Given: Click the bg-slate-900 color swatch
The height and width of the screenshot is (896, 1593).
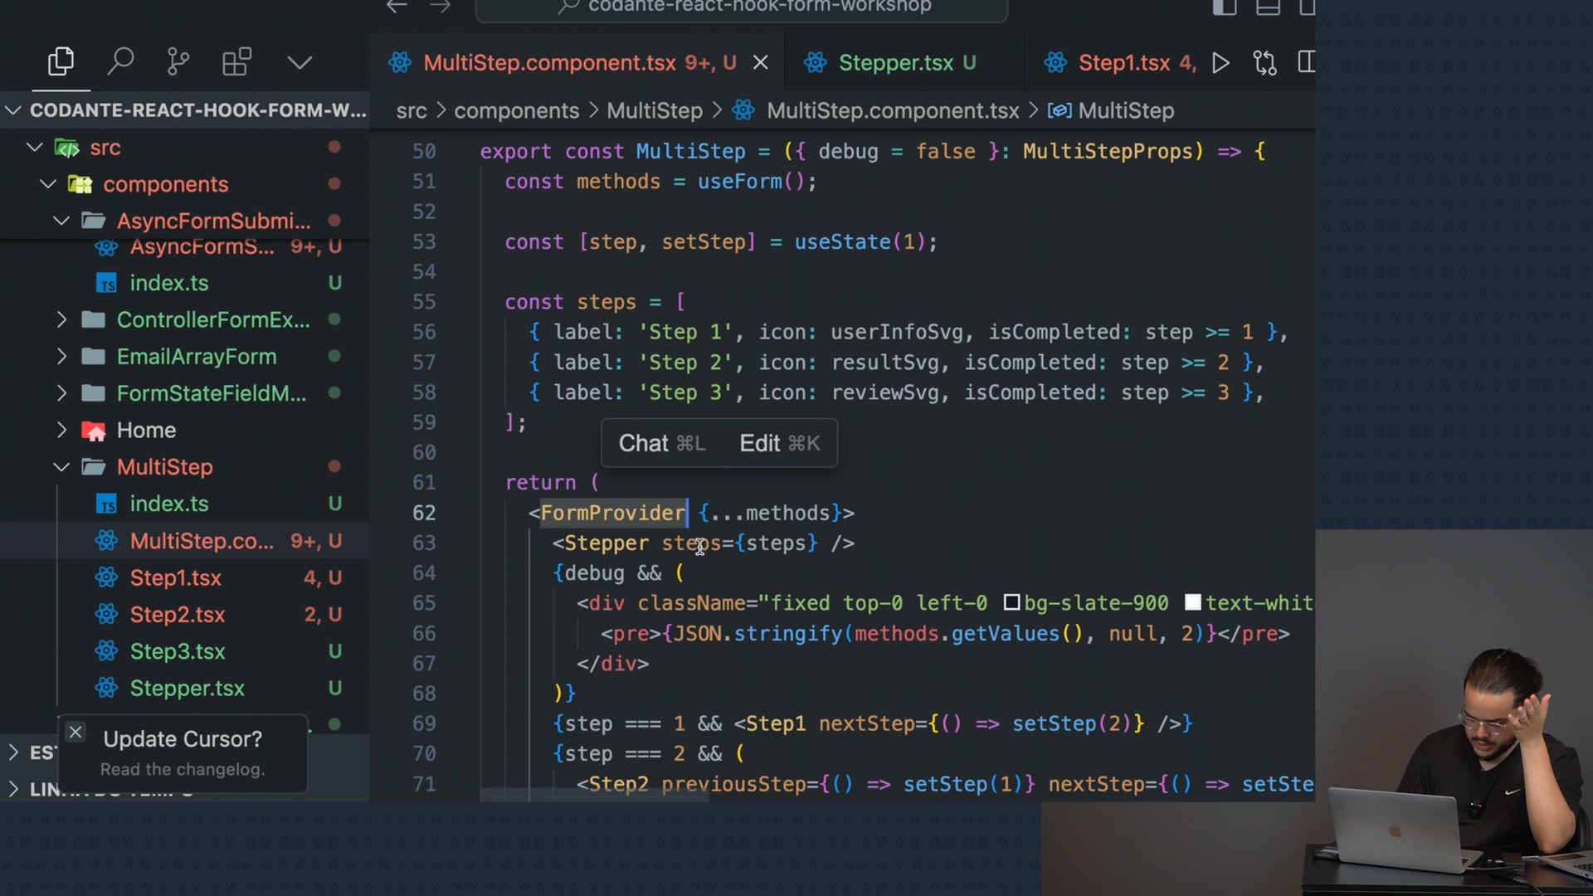Looking at the screenshot, I should click(1011, 603).
